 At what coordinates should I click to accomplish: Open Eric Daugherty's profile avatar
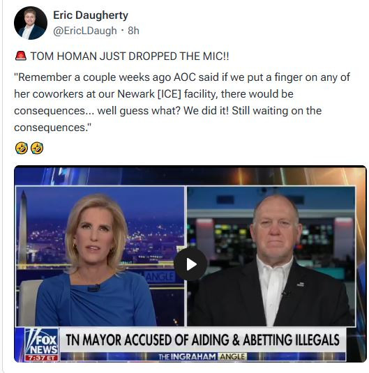pyautogui.click(x=31, y=23)
